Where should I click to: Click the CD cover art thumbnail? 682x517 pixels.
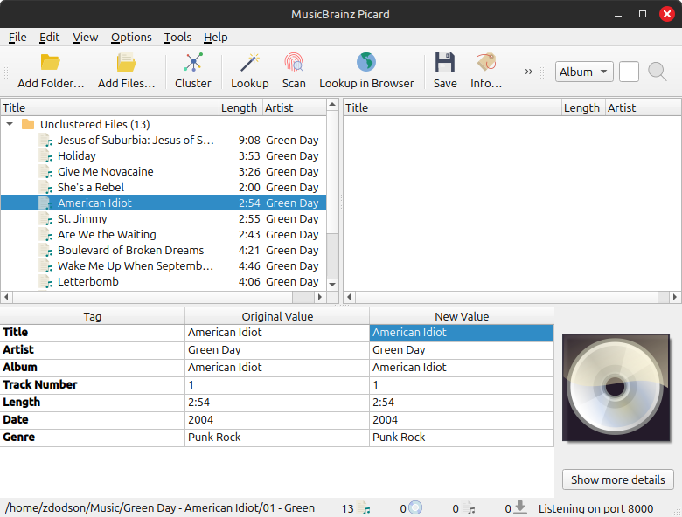[616, 388]
